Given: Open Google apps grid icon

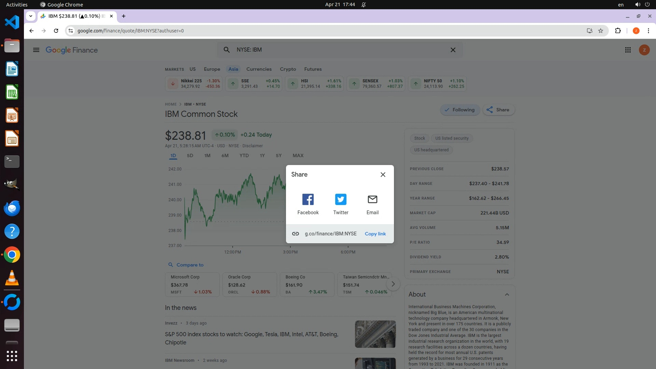Looking at the screenshot, I should (628, 50).
